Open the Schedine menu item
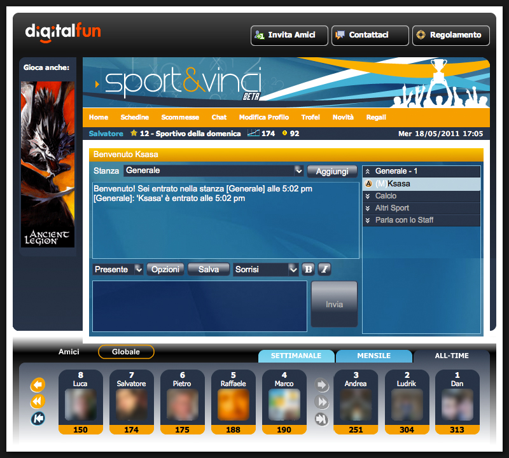 (x=135, y=117)
